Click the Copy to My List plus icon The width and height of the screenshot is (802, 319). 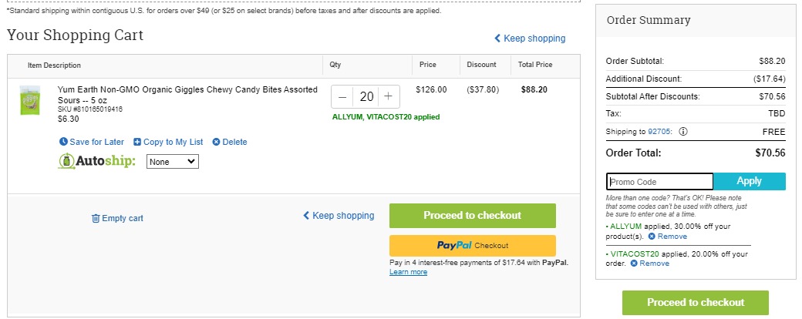[137, 142]
